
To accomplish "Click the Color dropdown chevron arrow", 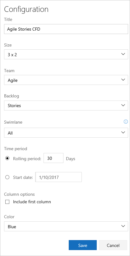I will (x=123, y=226).
